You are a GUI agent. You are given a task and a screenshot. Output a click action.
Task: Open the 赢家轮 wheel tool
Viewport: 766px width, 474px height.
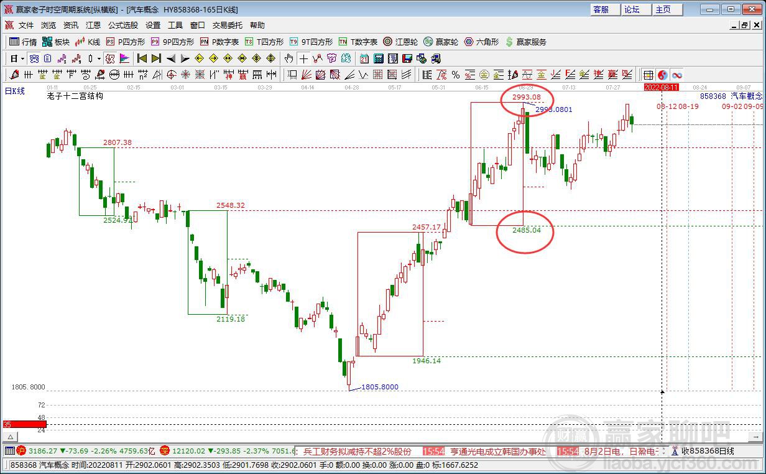point(441,42)
